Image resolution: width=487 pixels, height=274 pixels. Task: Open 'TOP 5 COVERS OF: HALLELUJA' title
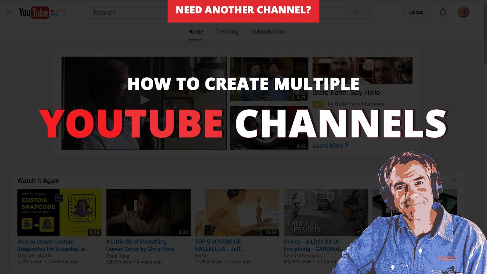(x=220, y=245)
